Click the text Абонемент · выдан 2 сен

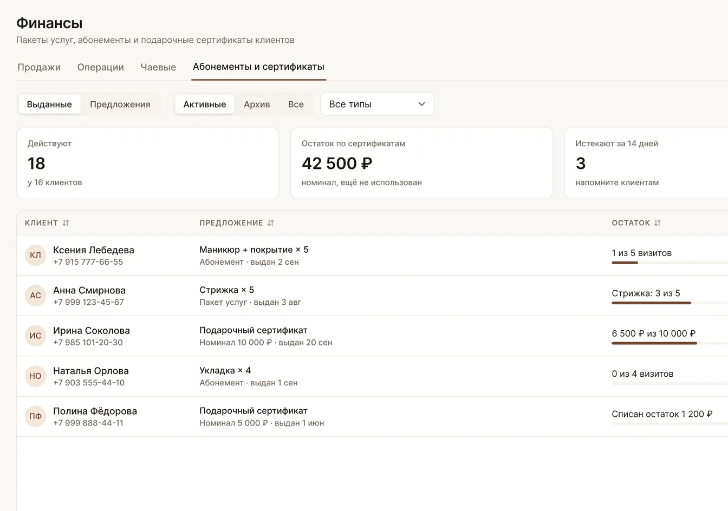249,262
